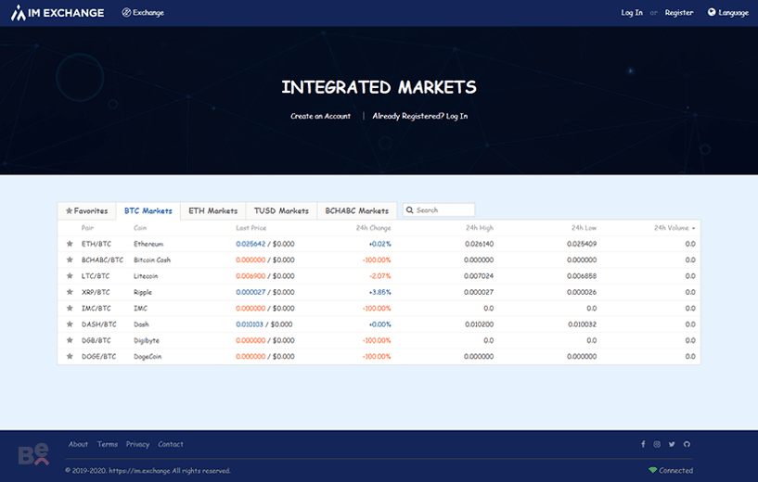Open the Language menu
Image resolution: width=758 pixels, height=482 pixels.
[x=728, y=13]
